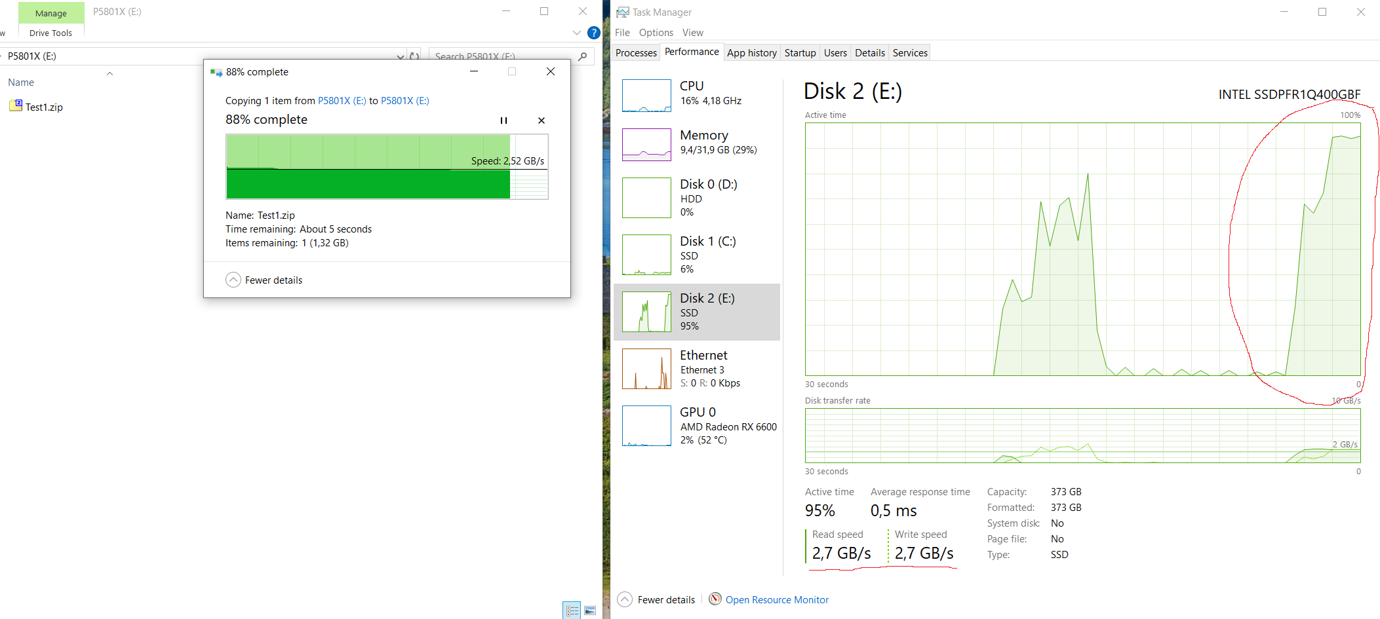The image size is (1380, 619).
Task: Click the P5801X (E:) source link
Action: [x=342, y=101]
